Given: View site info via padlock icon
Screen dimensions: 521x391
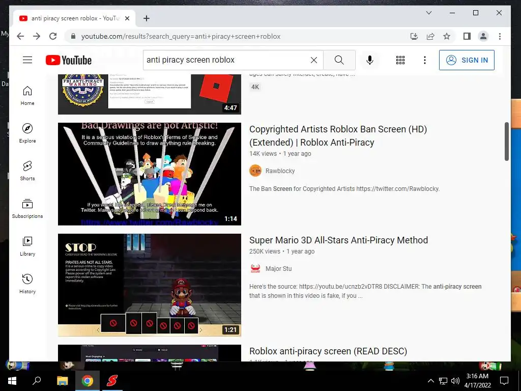Looking at the screenshot, I should coord(73,36).
